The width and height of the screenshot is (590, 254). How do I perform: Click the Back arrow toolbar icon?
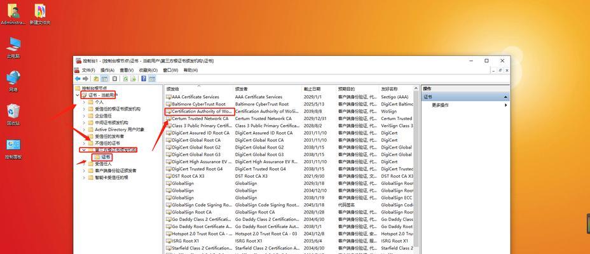tap(78, 79)
